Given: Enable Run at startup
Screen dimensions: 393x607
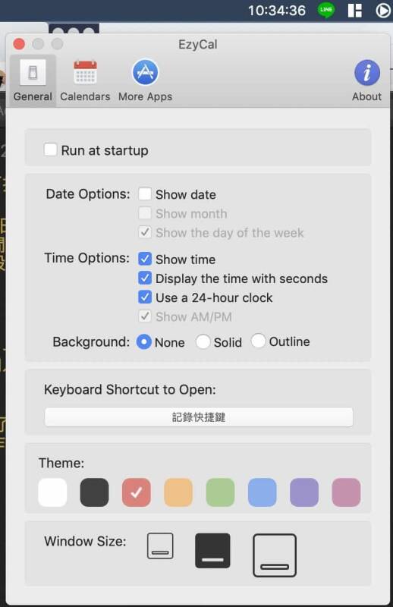Looking at the screenshot, I should click(x=50, y=149).
